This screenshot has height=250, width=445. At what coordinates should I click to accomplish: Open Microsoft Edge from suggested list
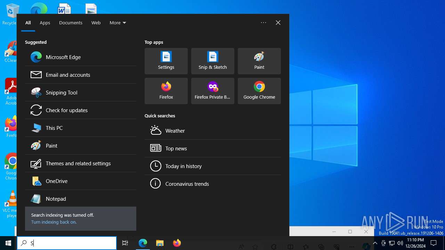tap(81, 57)
